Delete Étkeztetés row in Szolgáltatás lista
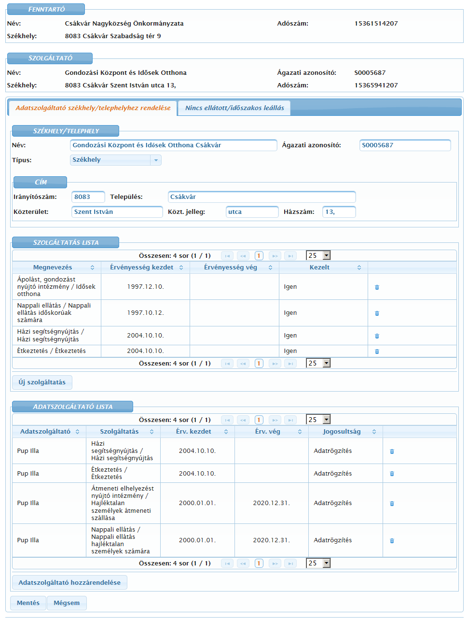This screenshot has height=620, width=468. pyautogui.click(x=377, y=352)
